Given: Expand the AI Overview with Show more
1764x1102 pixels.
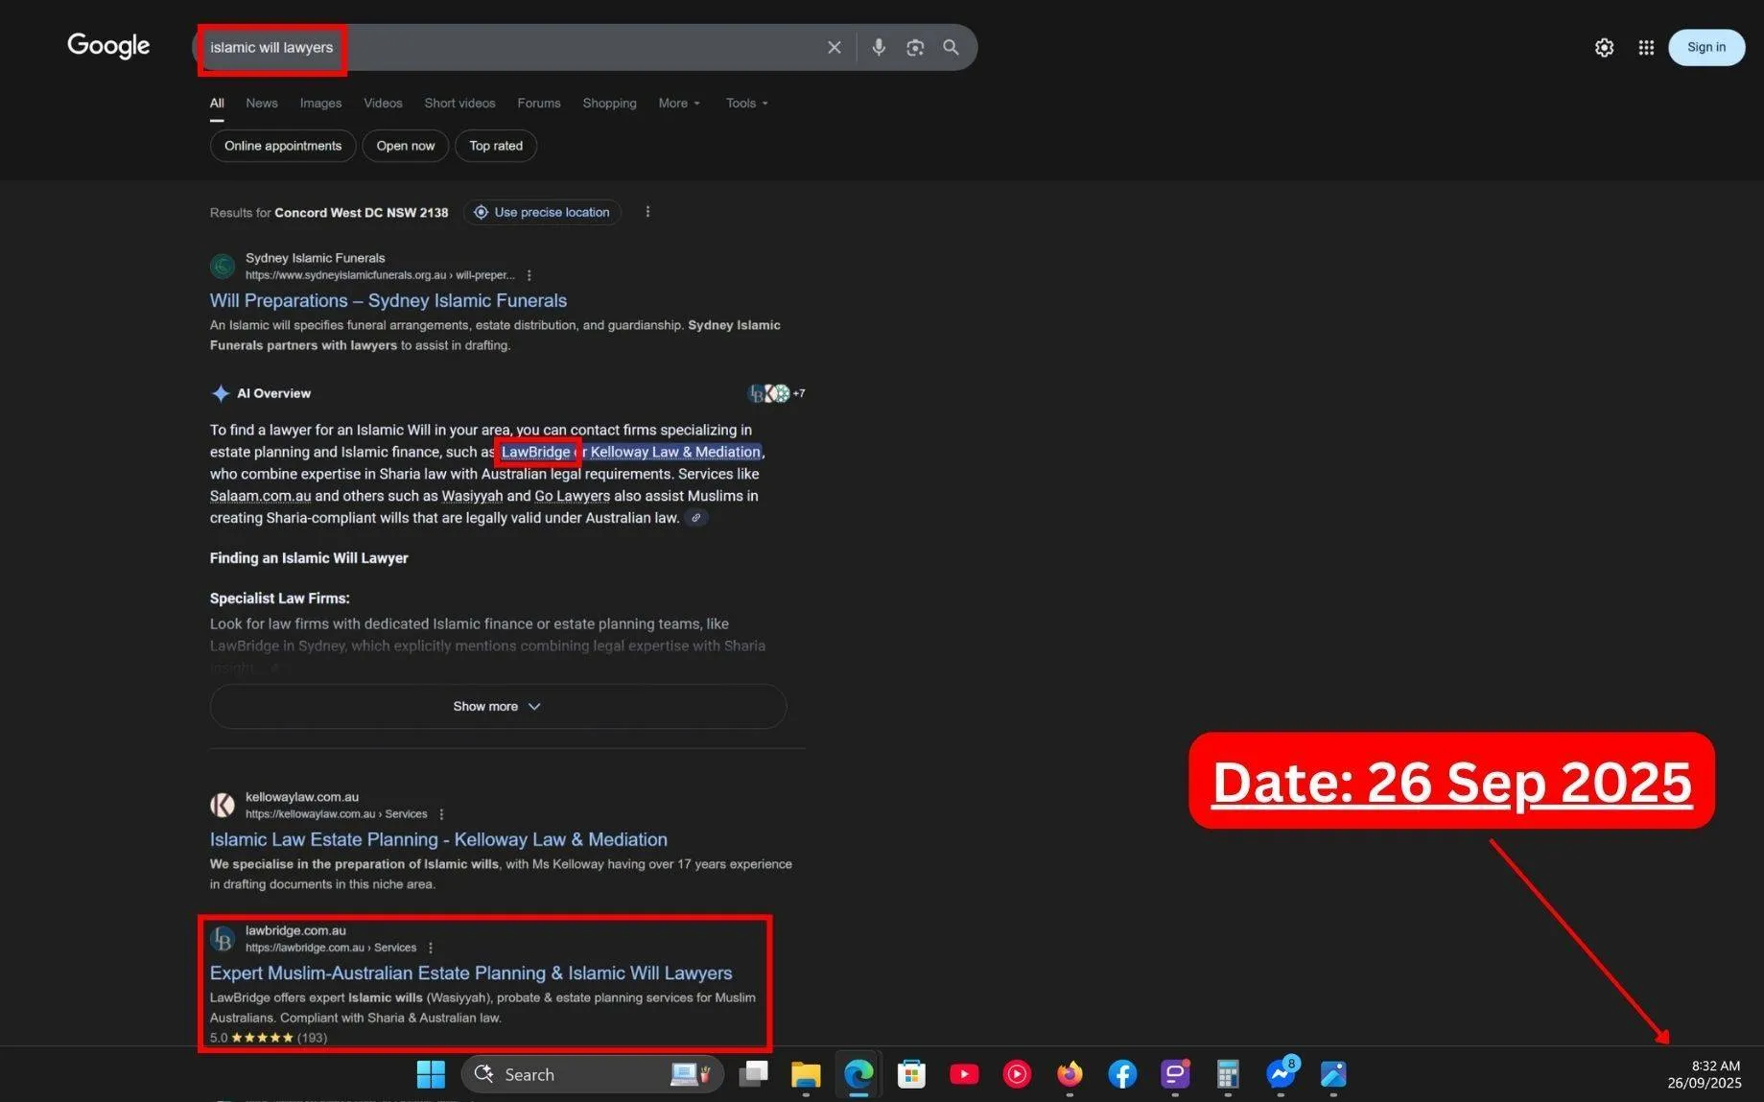Looking at the screenshot, I should (x=496, y=706).
